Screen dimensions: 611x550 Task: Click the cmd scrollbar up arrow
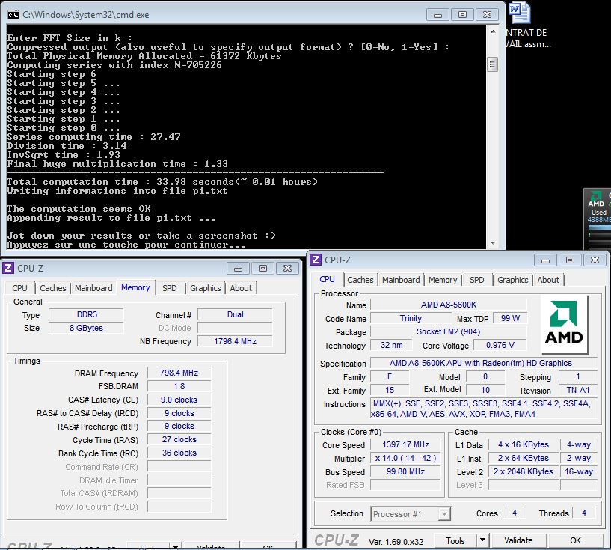point(493,31)
